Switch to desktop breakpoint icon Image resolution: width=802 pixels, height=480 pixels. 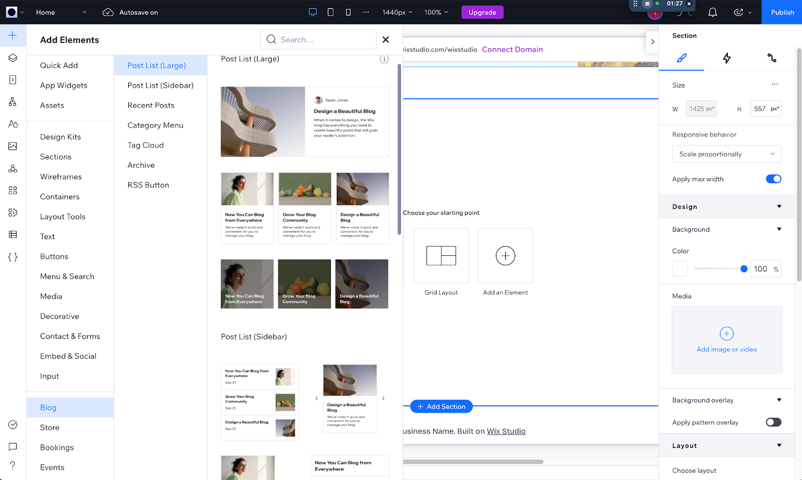point(313,12)
